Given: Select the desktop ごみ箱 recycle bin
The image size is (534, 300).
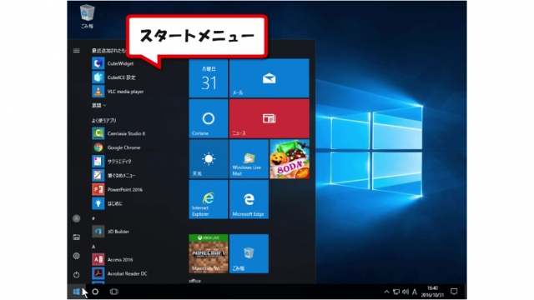Looking at the screenshot, I should click(x=87, y=17).
